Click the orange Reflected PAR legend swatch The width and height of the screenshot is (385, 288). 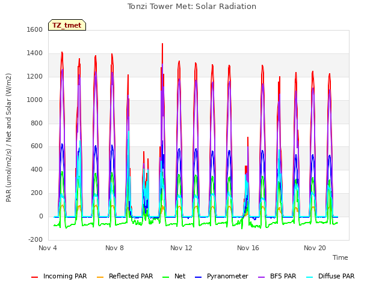click(100, 277)
